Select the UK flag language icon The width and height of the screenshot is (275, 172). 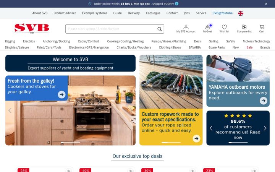click(x=241, y=13)
